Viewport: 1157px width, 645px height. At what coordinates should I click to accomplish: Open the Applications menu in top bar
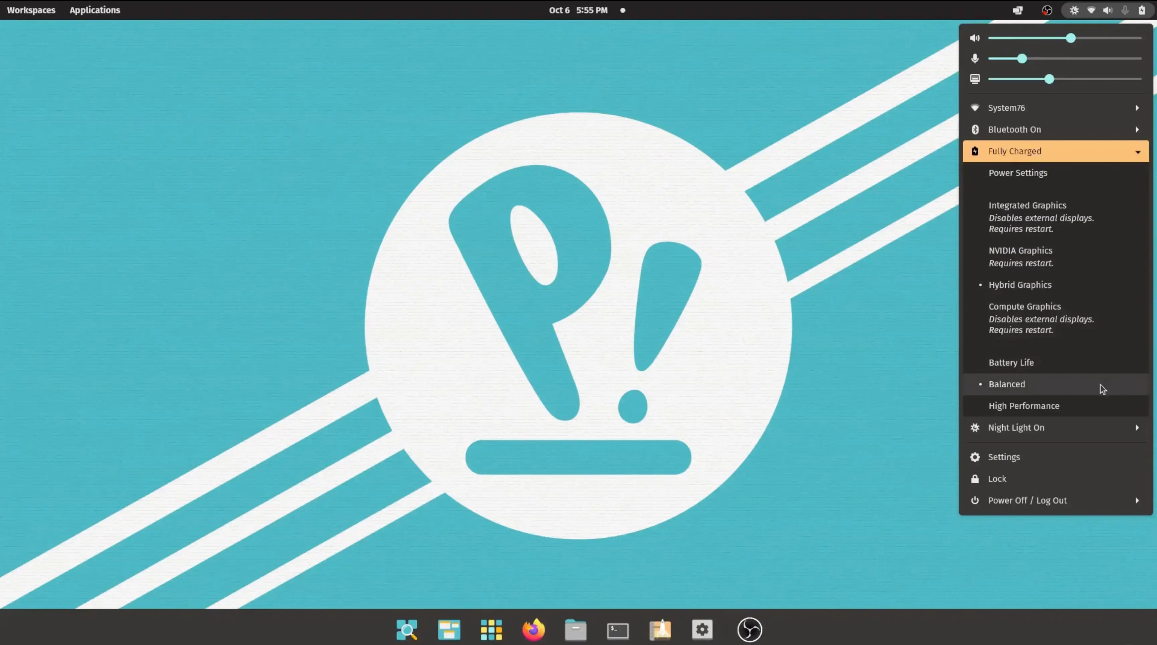pyautogui.click(x=95, y=10)
